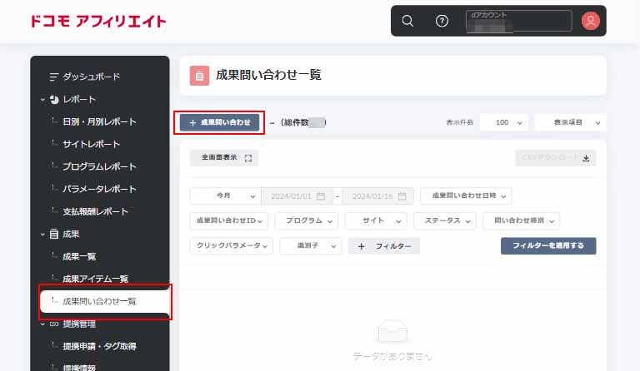This screenshot has height=371, width=640.
Task: Open パラメータレポート in sidebar
Action: pos(99,189)
